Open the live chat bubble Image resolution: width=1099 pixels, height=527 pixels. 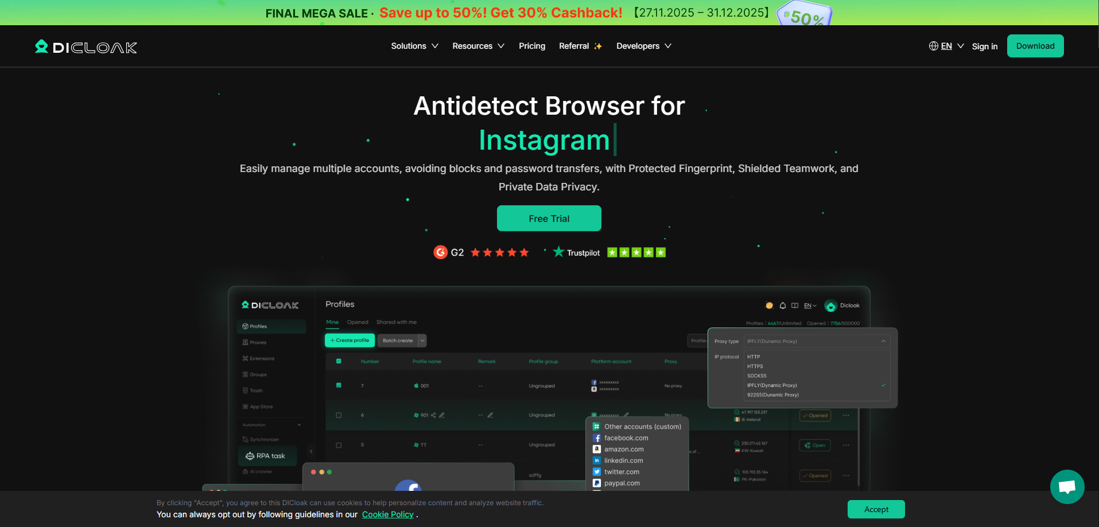[x=1067, y=487]
